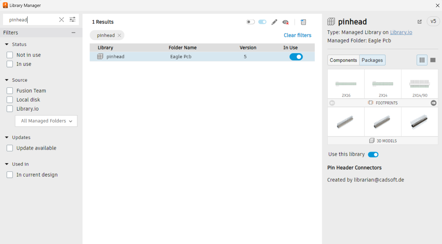Image resolution: width=442 pixels, height=244 pixels.
Task: Select the Packages tab
Action: (372, 60)
